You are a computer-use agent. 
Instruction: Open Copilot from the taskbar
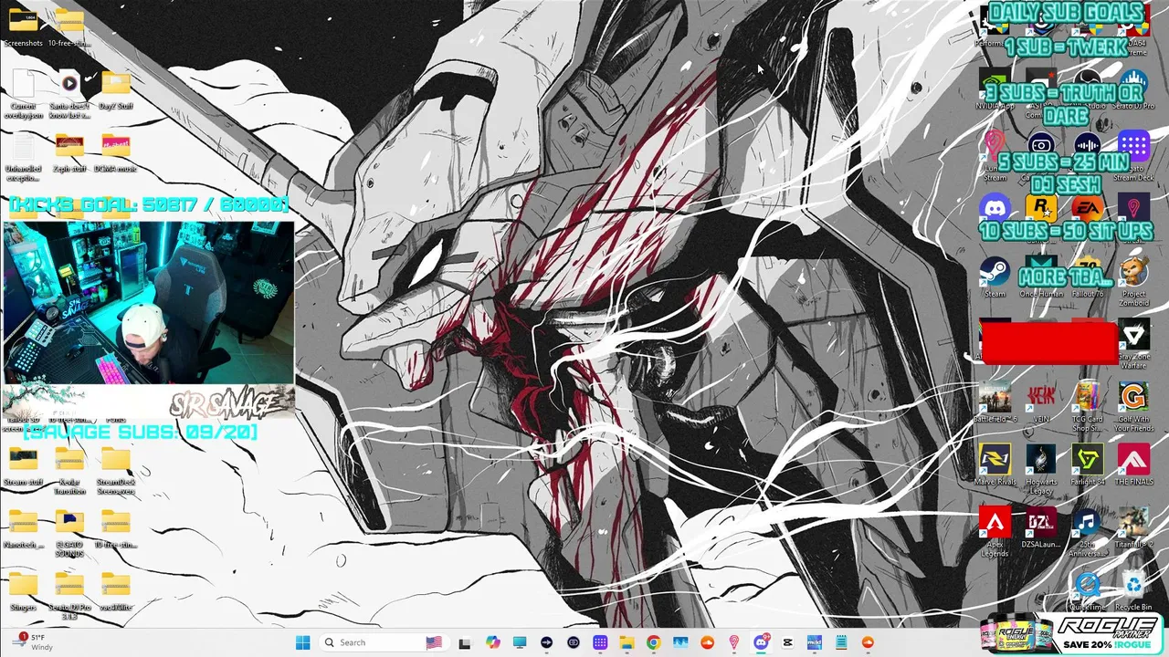(x=493, y=642)
